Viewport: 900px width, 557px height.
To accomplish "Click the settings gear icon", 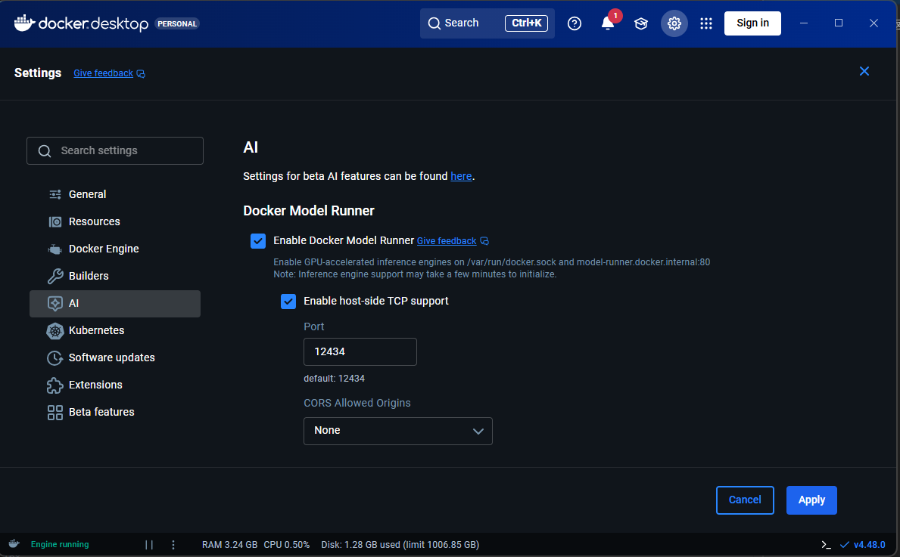I will coord(674,23).
